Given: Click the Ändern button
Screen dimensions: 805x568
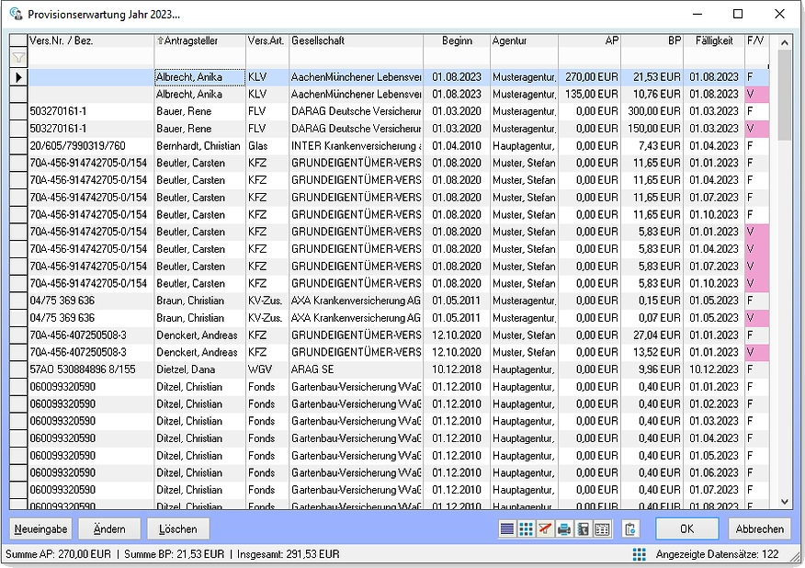Looking at the screenshot, I should click(x=109, y=529).
